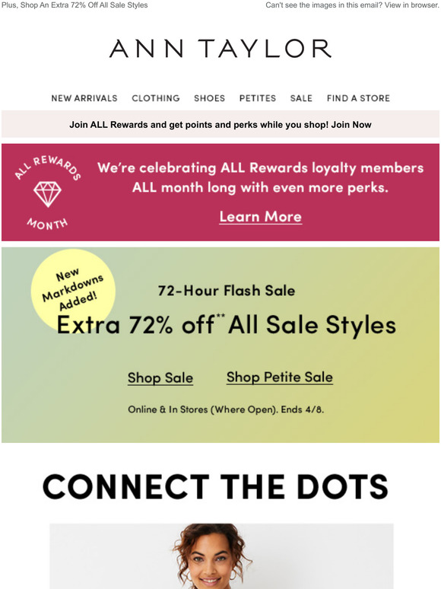Click the Extra 72% off headline
This screenshot has height=589, width=441.
(x=227, y=325)
